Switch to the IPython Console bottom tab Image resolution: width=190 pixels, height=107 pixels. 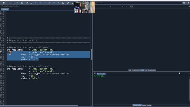pos(137,106)
